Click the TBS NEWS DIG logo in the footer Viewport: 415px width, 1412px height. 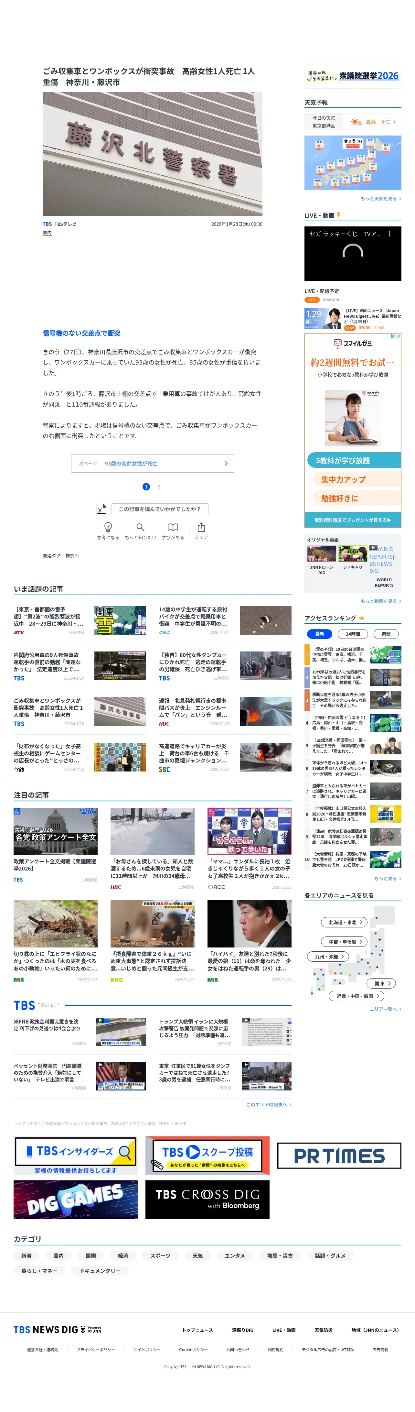coord(58,1329)
